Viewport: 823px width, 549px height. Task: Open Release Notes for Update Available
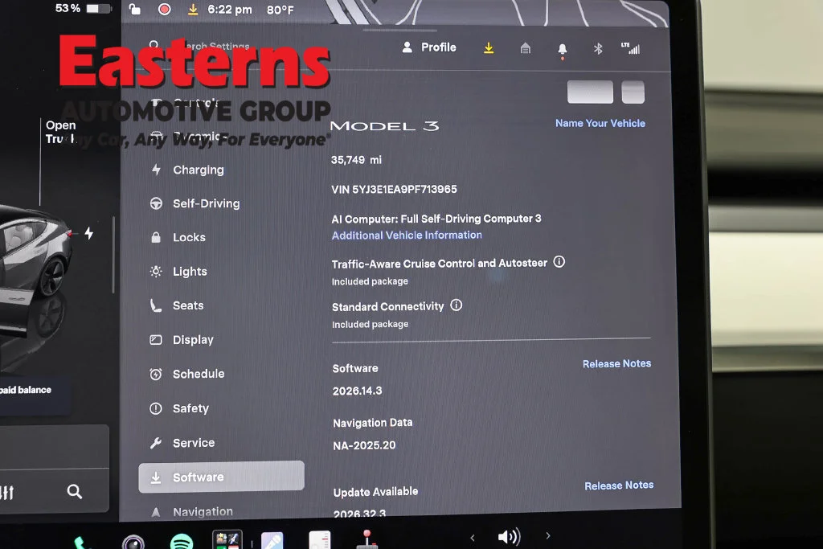[x=619, y=485]
